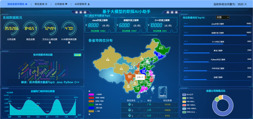Click the home icon beside 综合信息可视化

(26, 4)
